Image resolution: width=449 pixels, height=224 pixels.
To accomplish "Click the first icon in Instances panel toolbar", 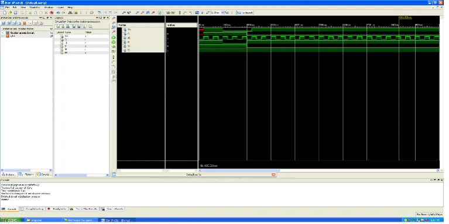I will (x=4, y=23).
